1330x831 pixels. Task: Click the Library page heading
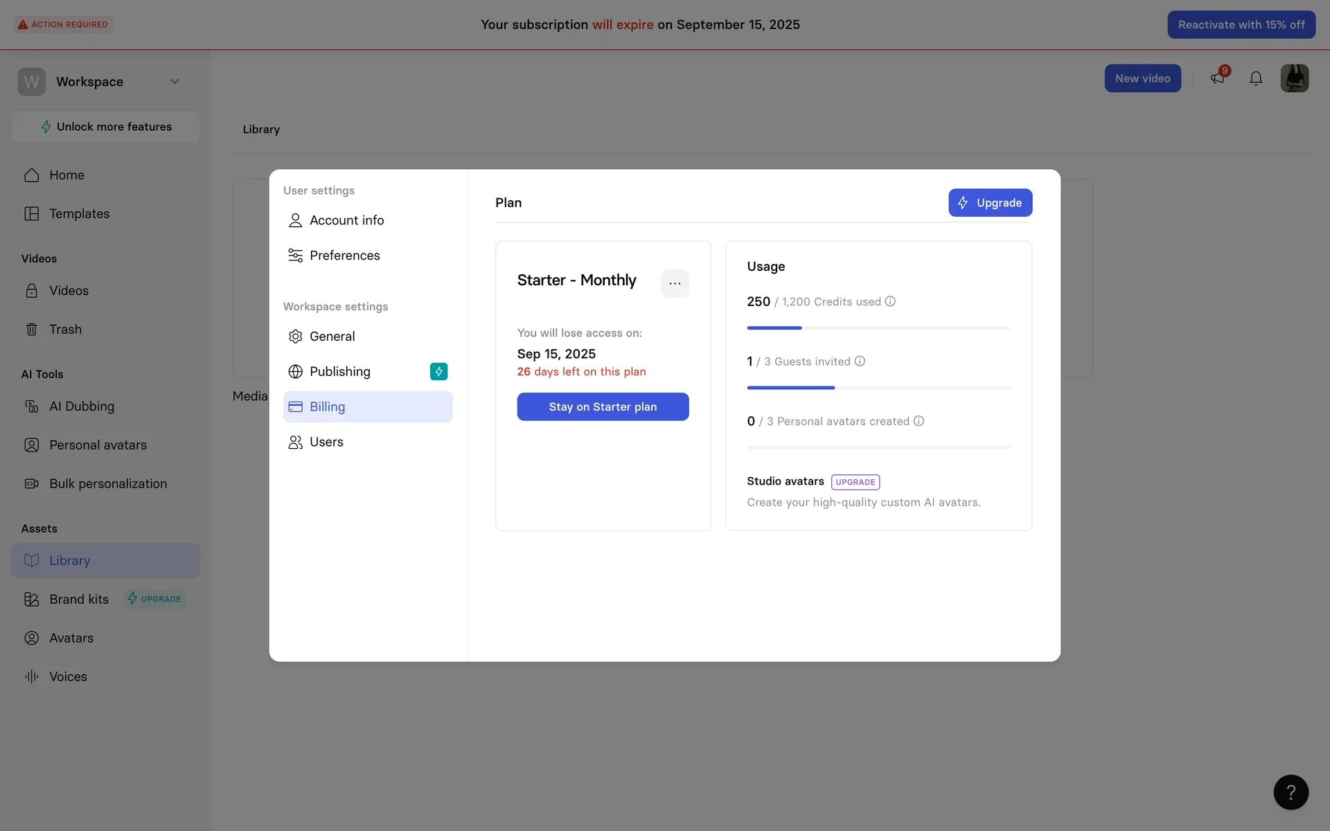coord(261,129)
